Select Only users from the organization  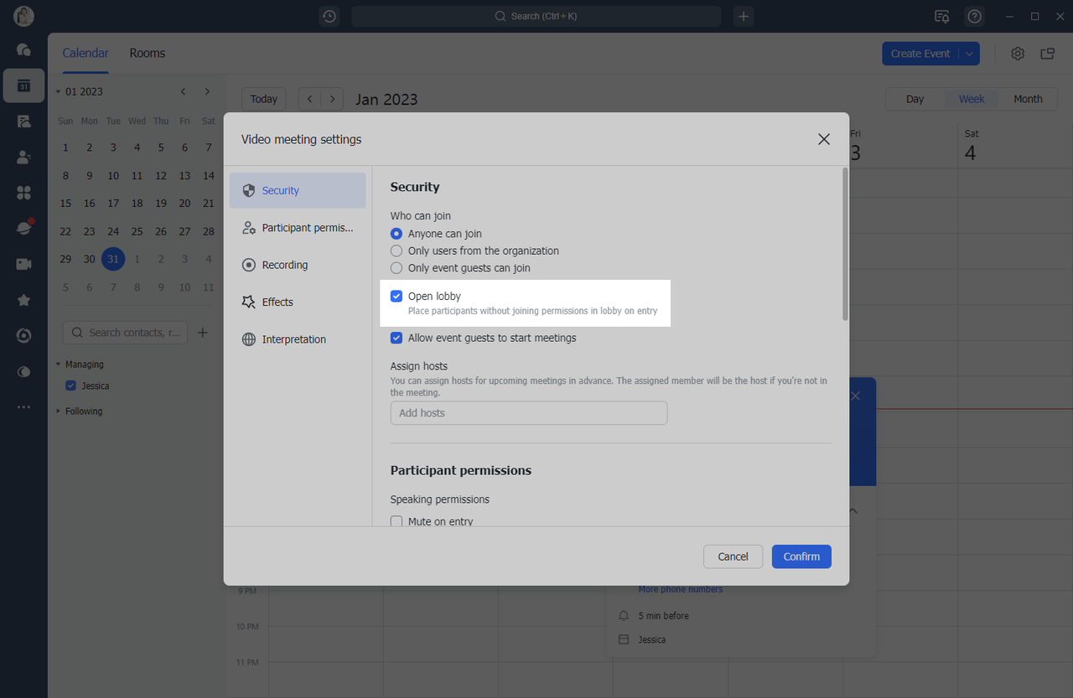pyautogui.click(x=397, y=251)
